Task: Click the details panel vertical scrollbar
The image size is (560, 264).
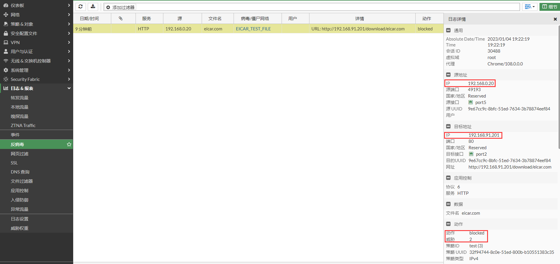Action: pos(559,88)
